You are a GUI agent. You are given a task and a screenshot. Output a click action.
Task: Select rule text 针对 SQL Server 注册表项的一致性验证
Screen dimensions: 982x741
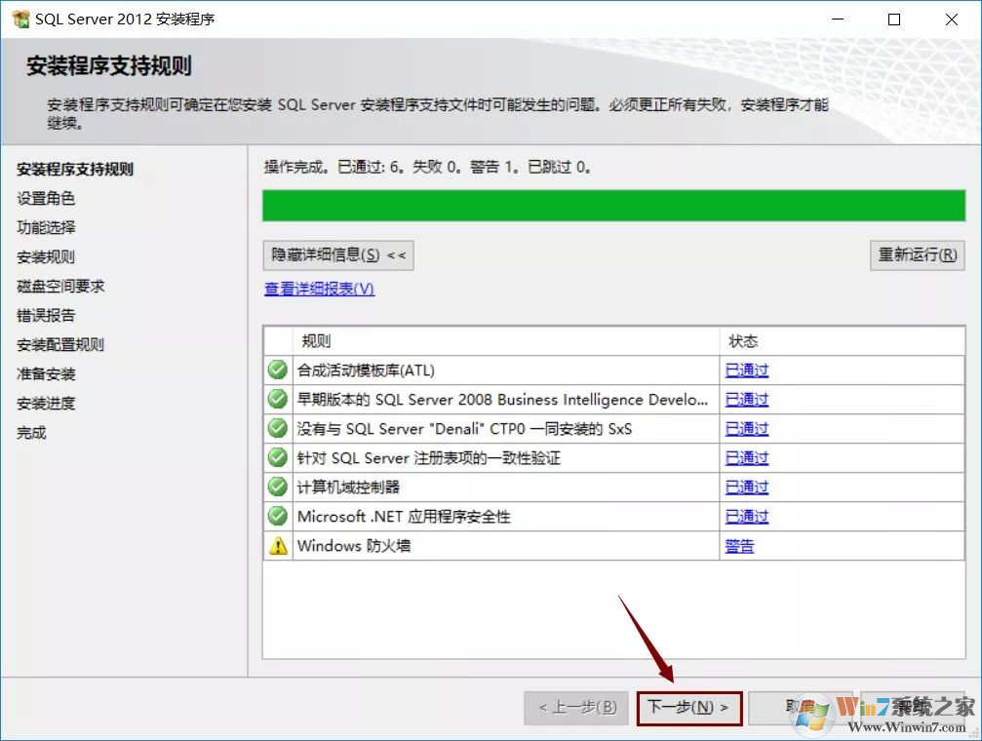429,458
